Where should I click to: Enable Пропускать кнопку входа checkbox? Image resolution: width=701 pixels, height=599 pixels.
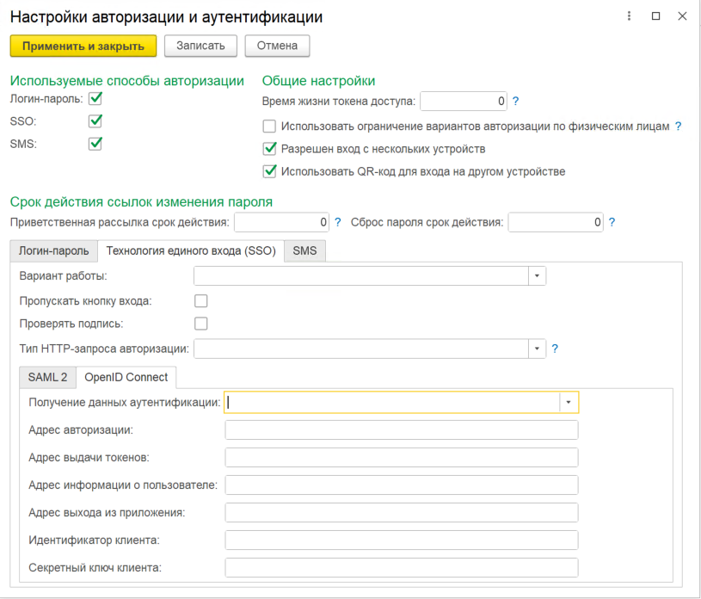[x=201, y=301]
